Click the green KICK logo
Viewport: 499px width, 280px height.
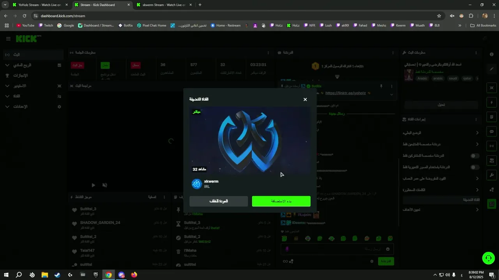click(28, 39)
